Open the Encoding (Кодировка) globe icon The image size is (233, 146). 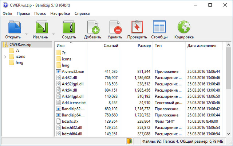(184, 27)
